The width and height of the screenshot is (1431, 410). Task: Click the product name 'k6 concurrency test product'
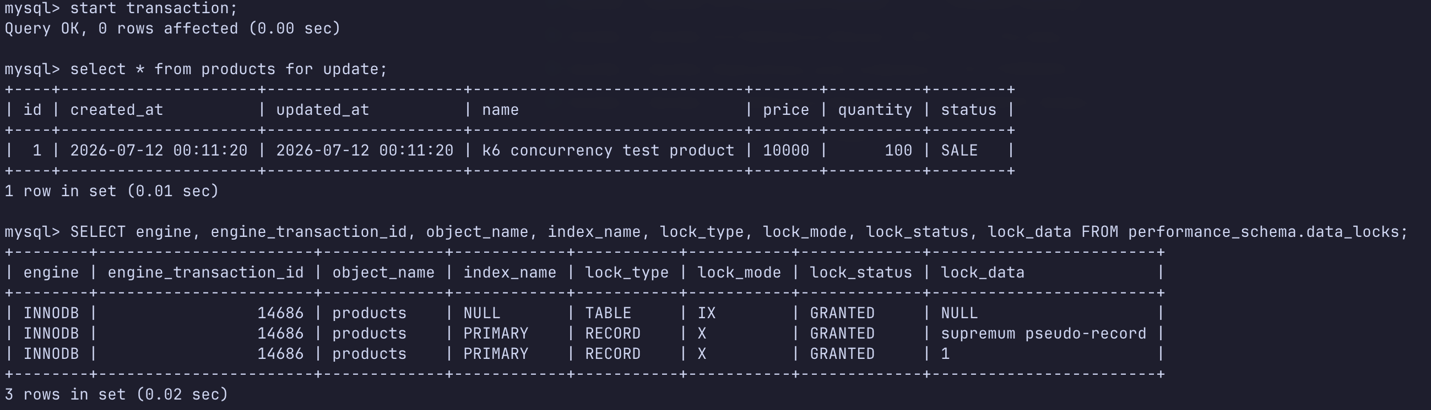[608, 150]
